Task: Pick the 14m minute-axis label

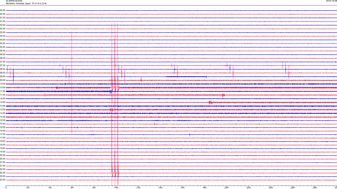Action: (160, 188)
